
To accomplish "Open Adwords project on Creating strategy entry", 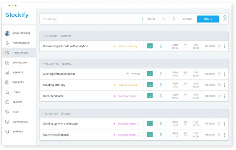I will [127, 85].
